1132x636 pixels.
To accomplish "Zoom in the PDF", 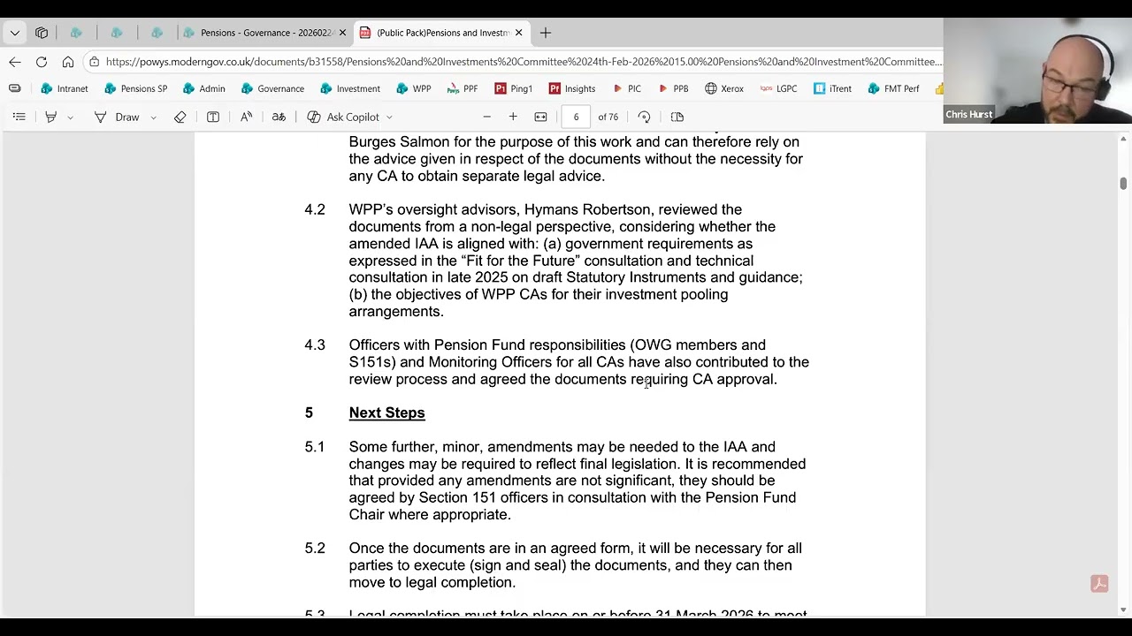I will pyautogui.click(x=513, y=117).
